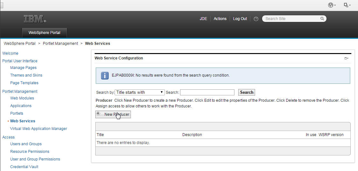Focus the Search producer text field

point(207,92)
